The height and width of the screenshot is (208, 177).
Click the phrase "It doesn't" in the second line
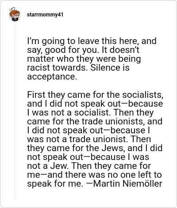point(121,50)
